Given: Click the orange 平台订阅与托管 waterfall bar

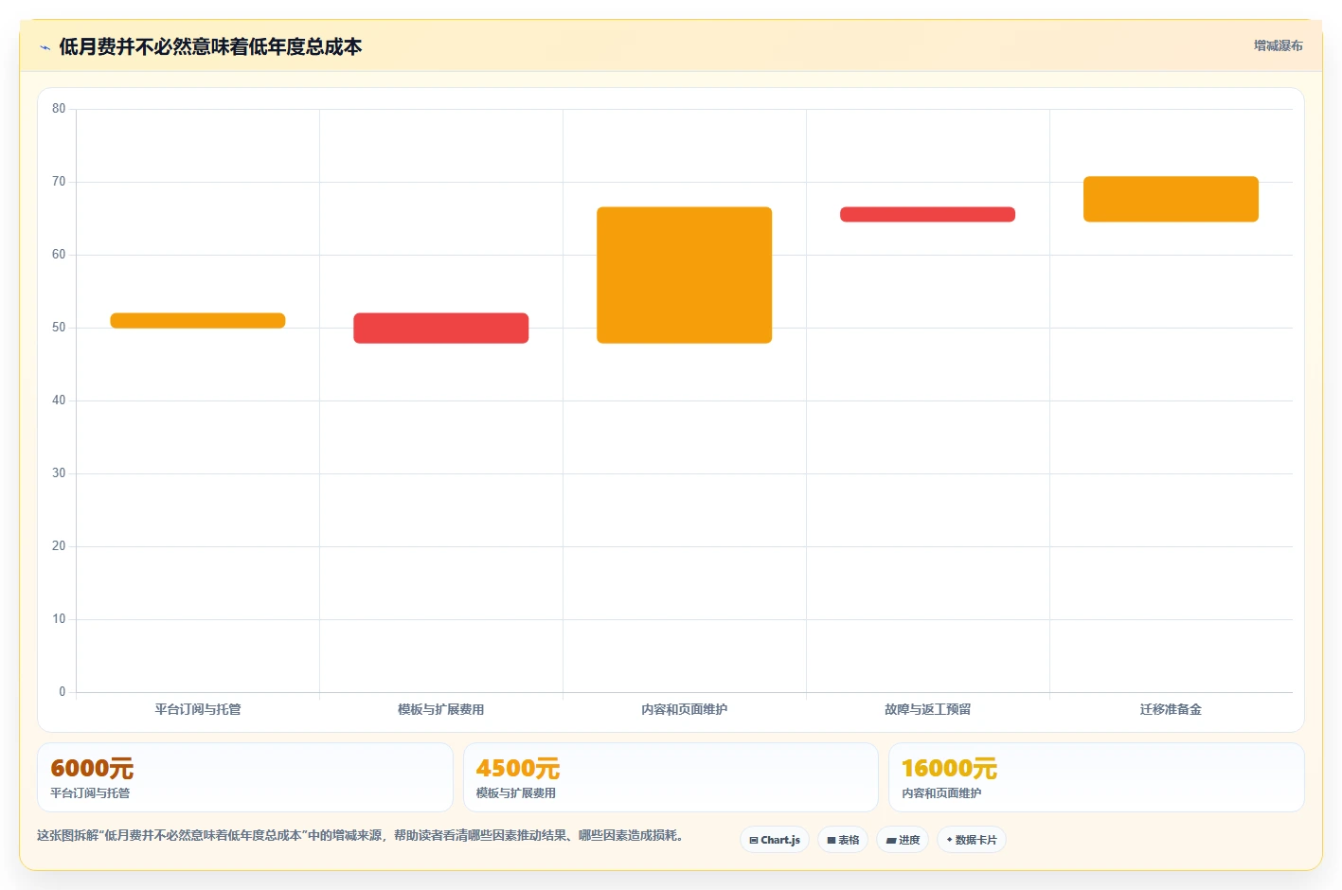Looking at the screenshot, I should point(198,321).
